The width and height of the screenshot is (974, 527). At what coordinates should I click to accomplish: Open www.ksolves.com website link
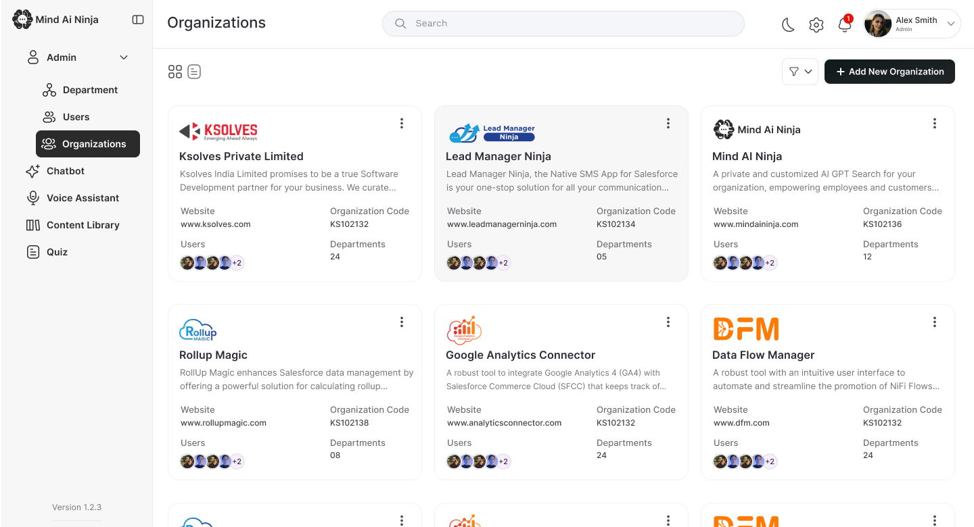[x=216, y=224]
